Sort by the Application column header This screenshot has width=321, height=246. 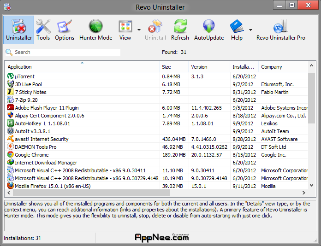(82, 67)
